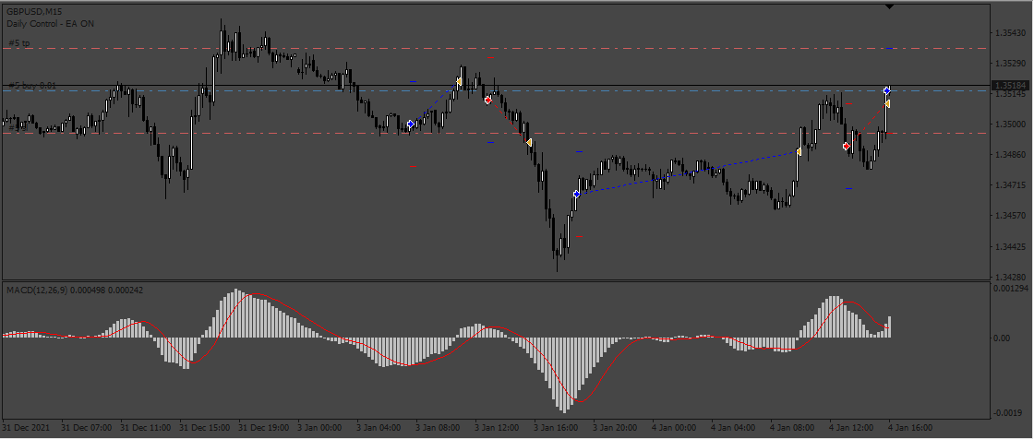Click the #5 sl label
This screenshot has height=439, width=1034.
[x=18, y=128]
